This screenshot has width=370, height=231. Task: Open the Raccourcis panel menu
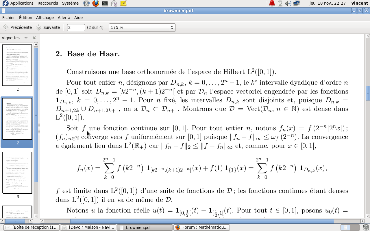click(48, 3)
